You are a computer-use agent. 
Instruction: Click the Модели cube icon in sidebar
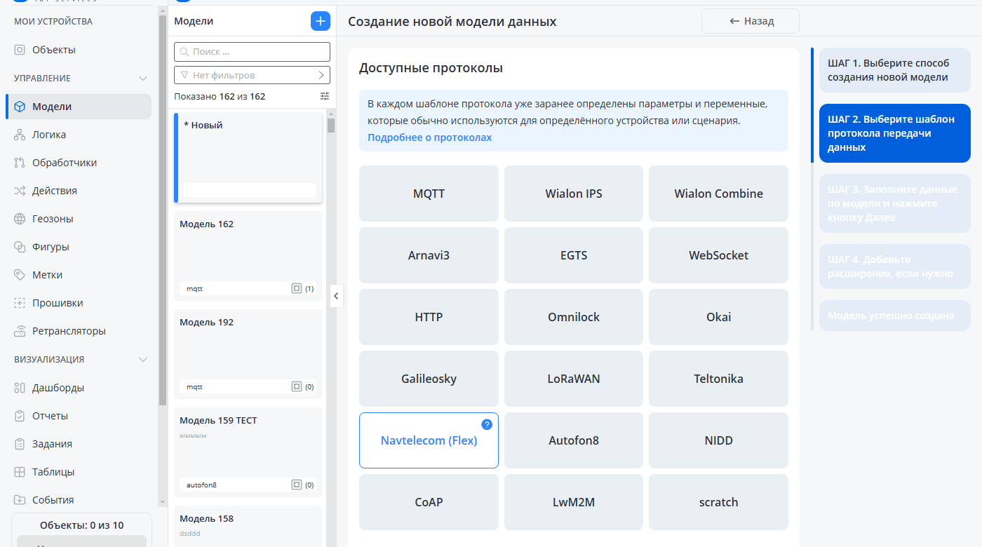click(20, 107)
